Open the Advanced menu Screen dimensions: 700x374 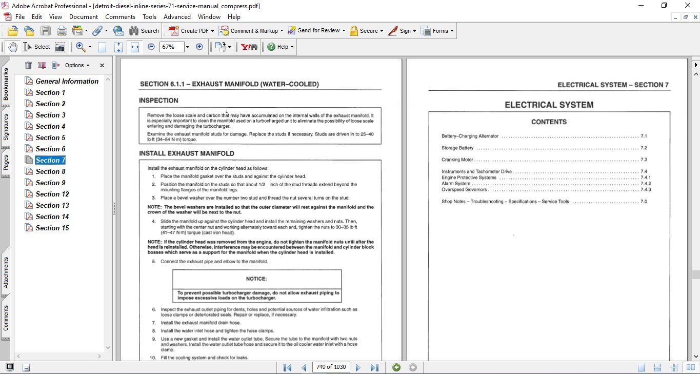[x=177, y=17]
